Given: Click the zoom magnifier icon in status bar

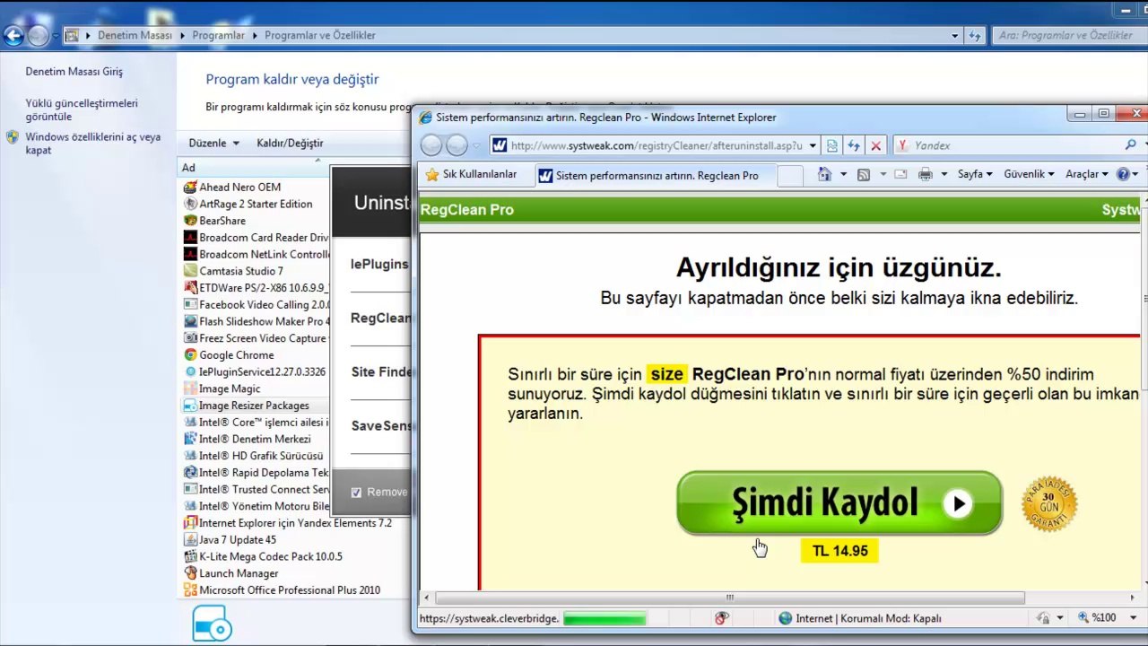Looking at the screenshot, I should point(1083,618).
